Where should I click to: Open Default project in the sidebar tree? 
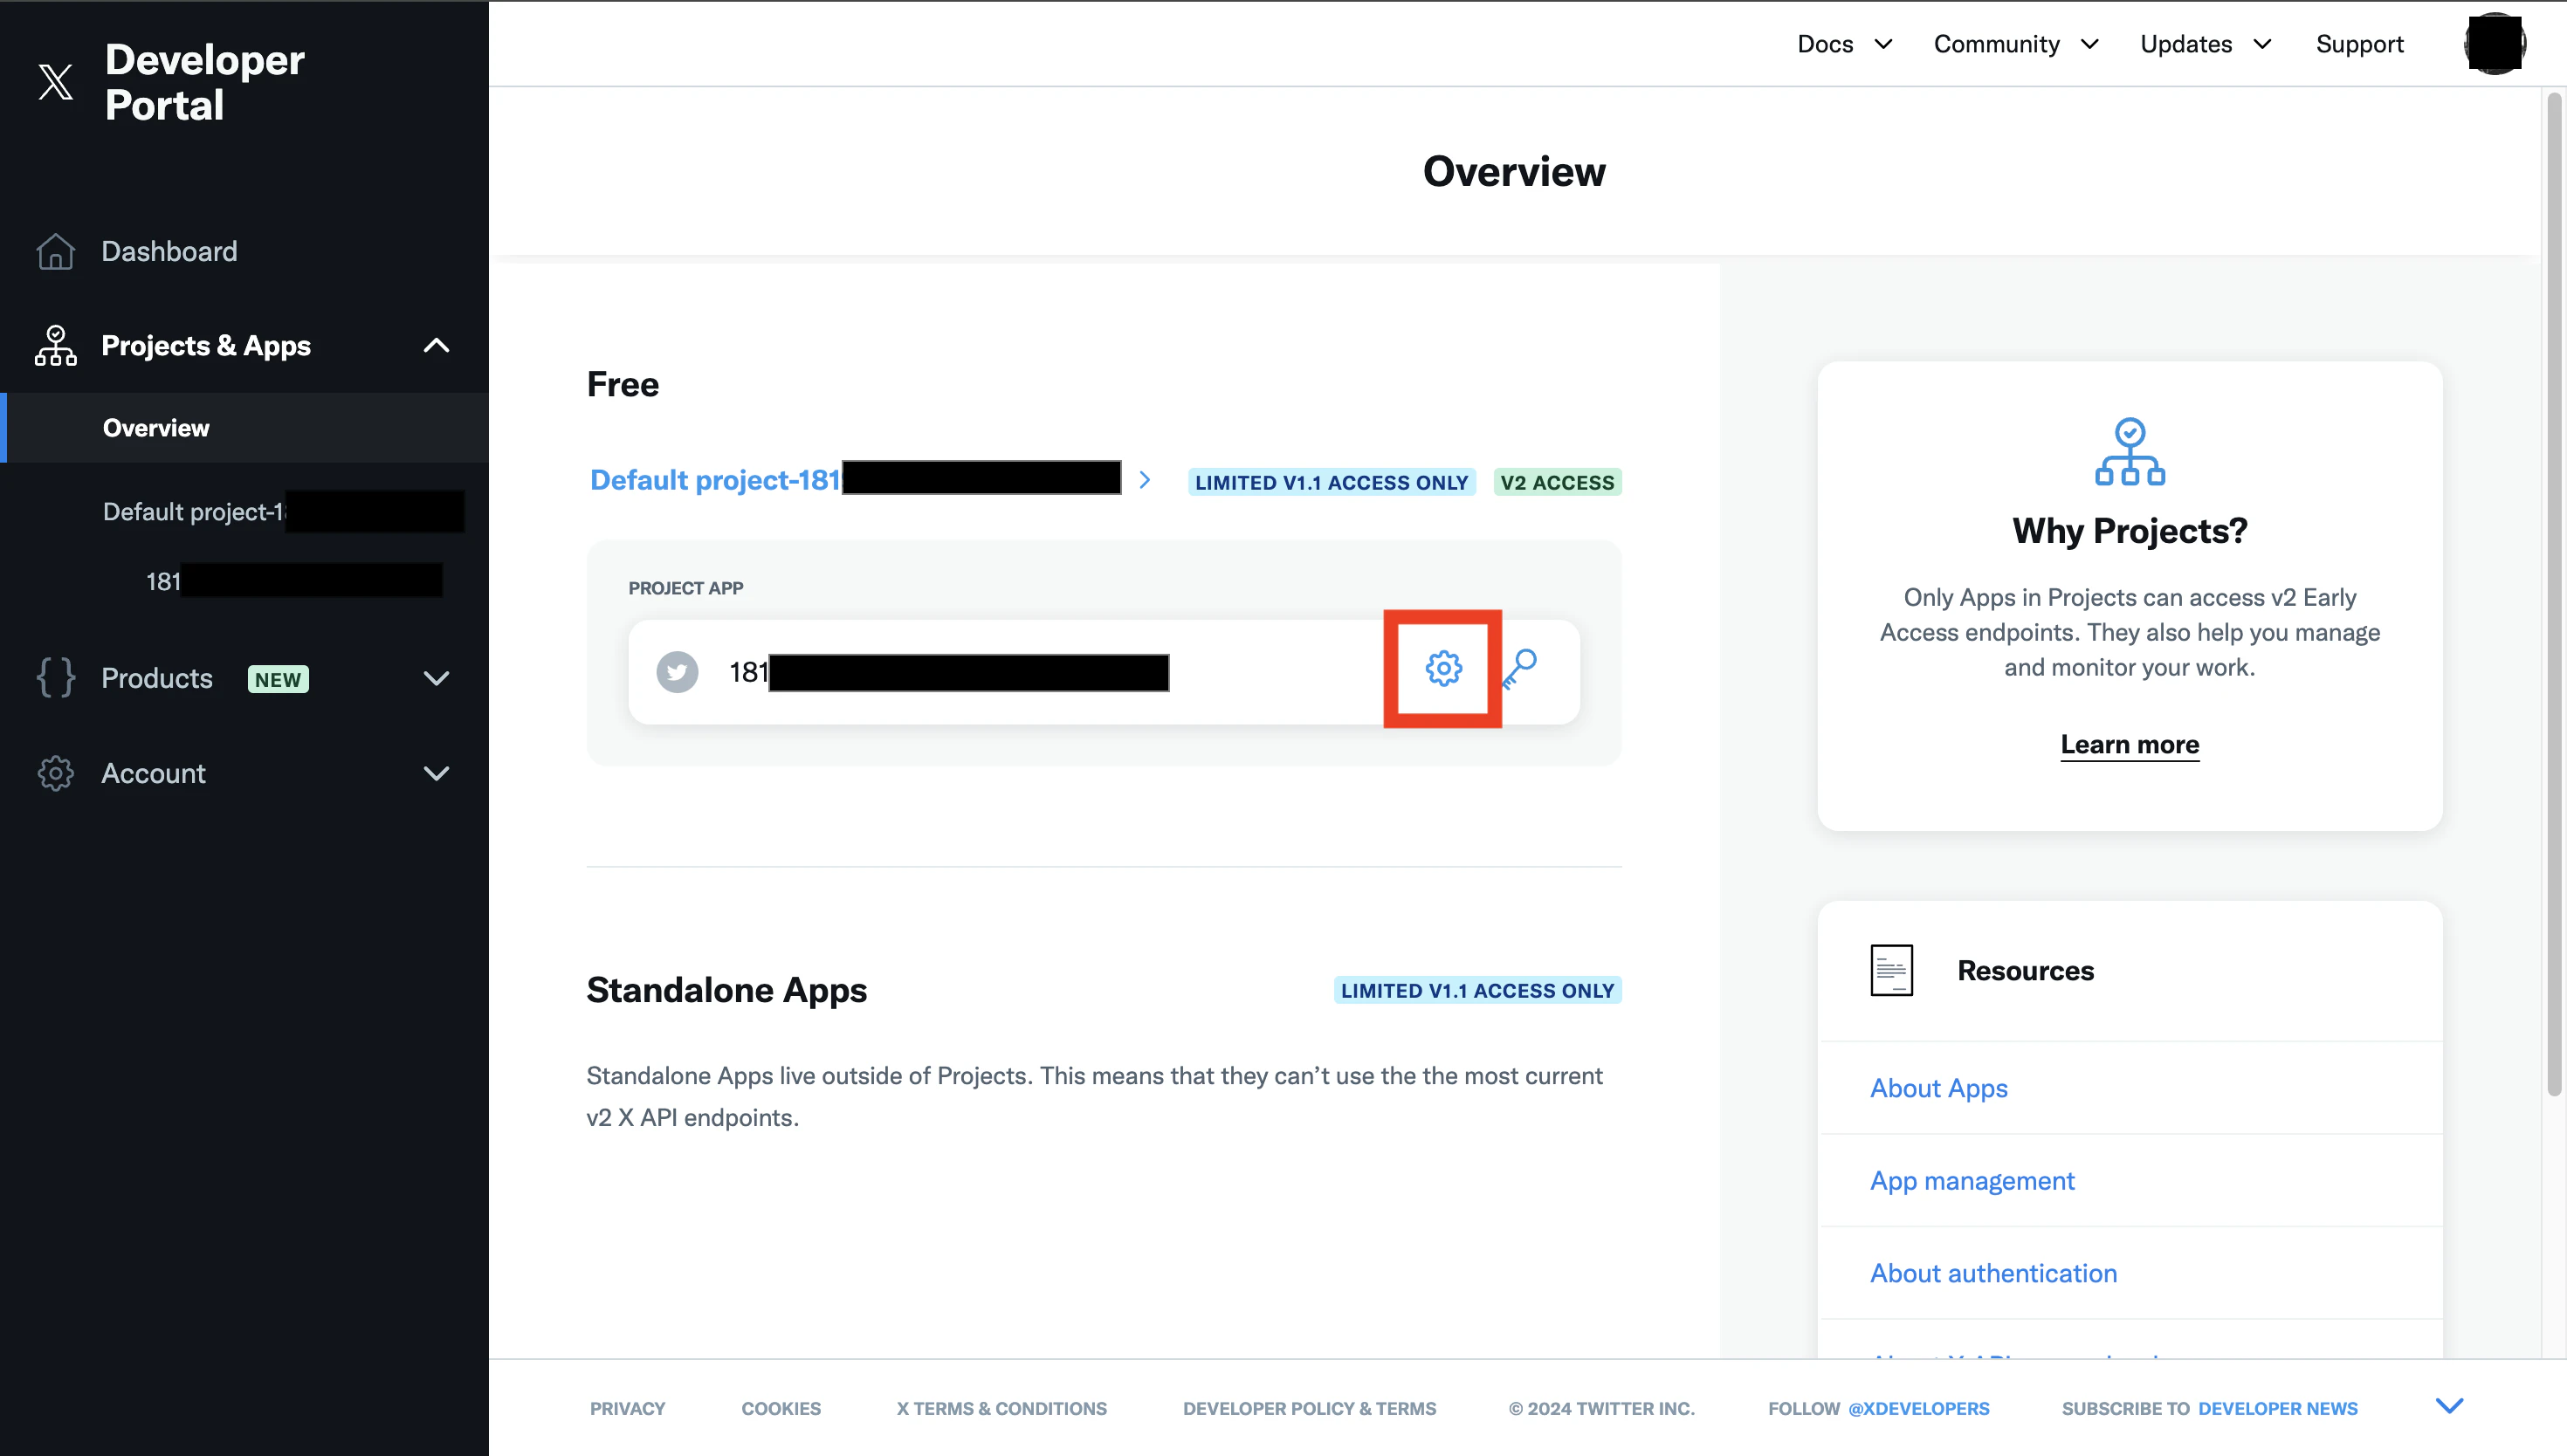[x=283, y=512]
